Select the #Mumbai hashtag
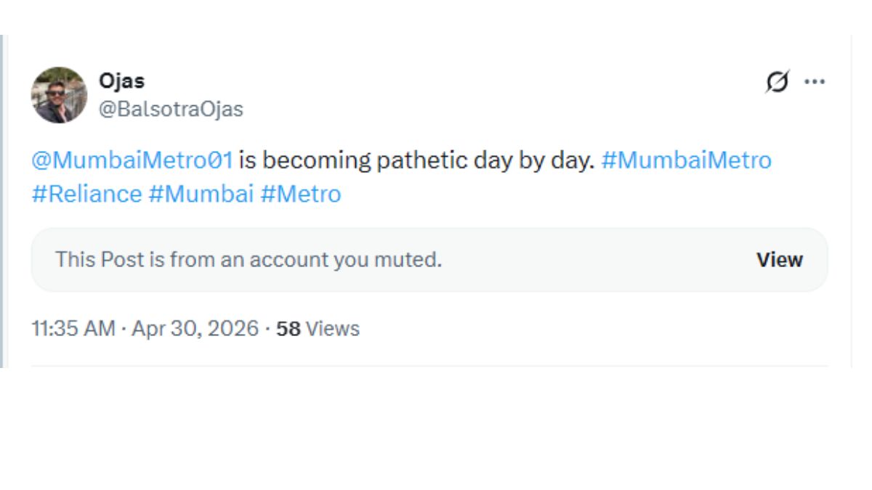The height and width of the screenshot is (490, 872). (201, 194)
